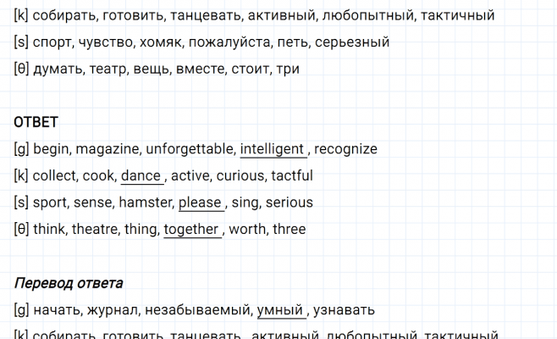
Task: Click the italic "Перевод ответа" heading
Action: (x=69, y=283)
